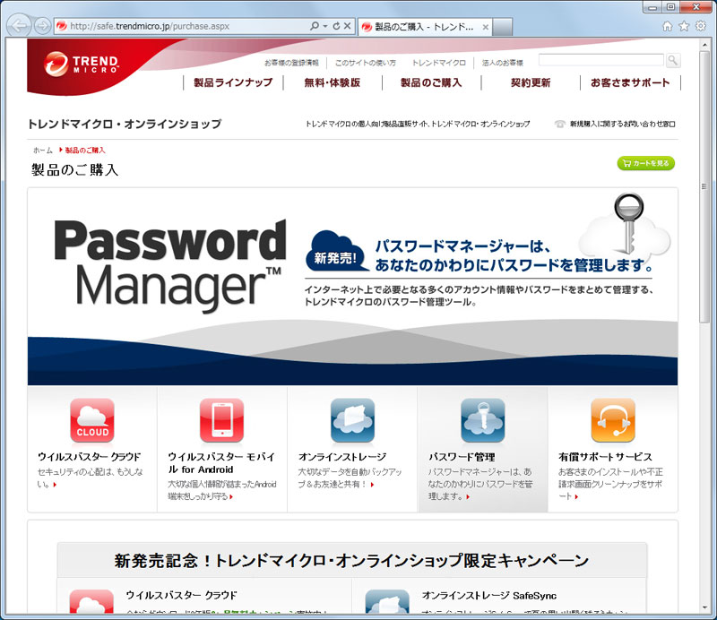The image size is (717, 620).
Task: Click the Password Manager banner image
Action: [x=352, y=287]
